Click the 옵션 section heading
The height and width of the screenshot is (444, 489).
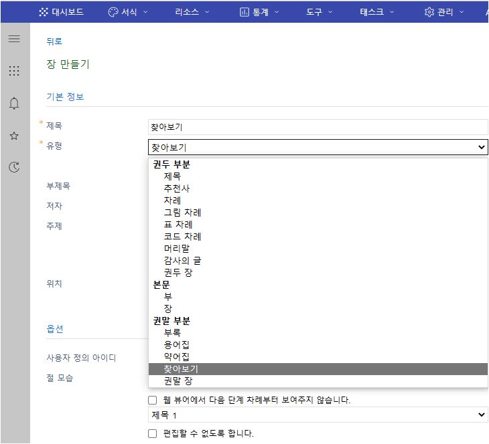pyautogui.click(x=55, y=329)
